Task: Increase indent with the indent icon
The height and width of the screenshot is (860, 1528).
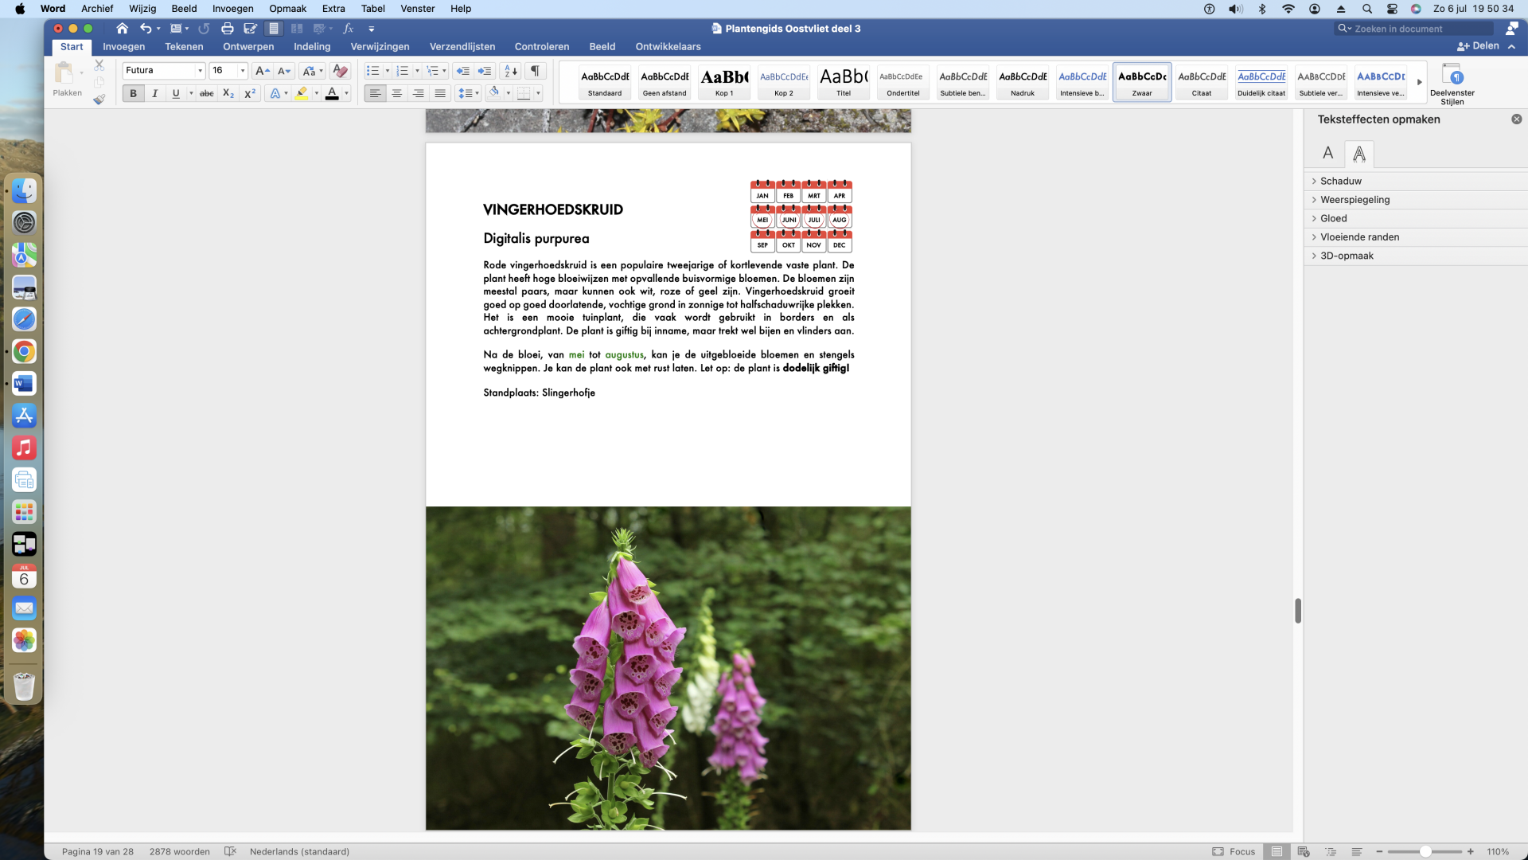Action: [485, 71]
